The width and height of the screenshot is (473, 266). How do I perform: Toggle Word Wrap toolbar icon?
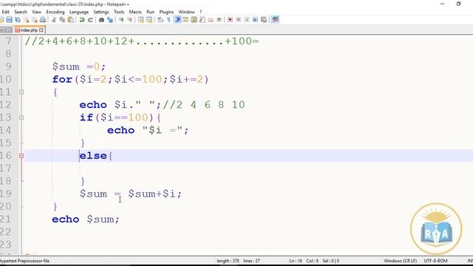click(x=160, y=20)
